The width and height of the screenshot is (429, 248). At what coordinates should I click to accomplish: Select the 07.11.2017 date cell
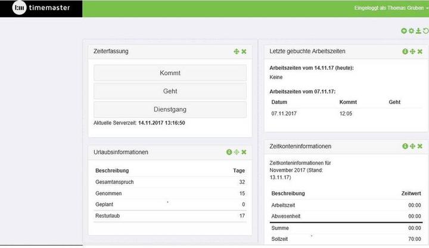(x=284, y=114)
